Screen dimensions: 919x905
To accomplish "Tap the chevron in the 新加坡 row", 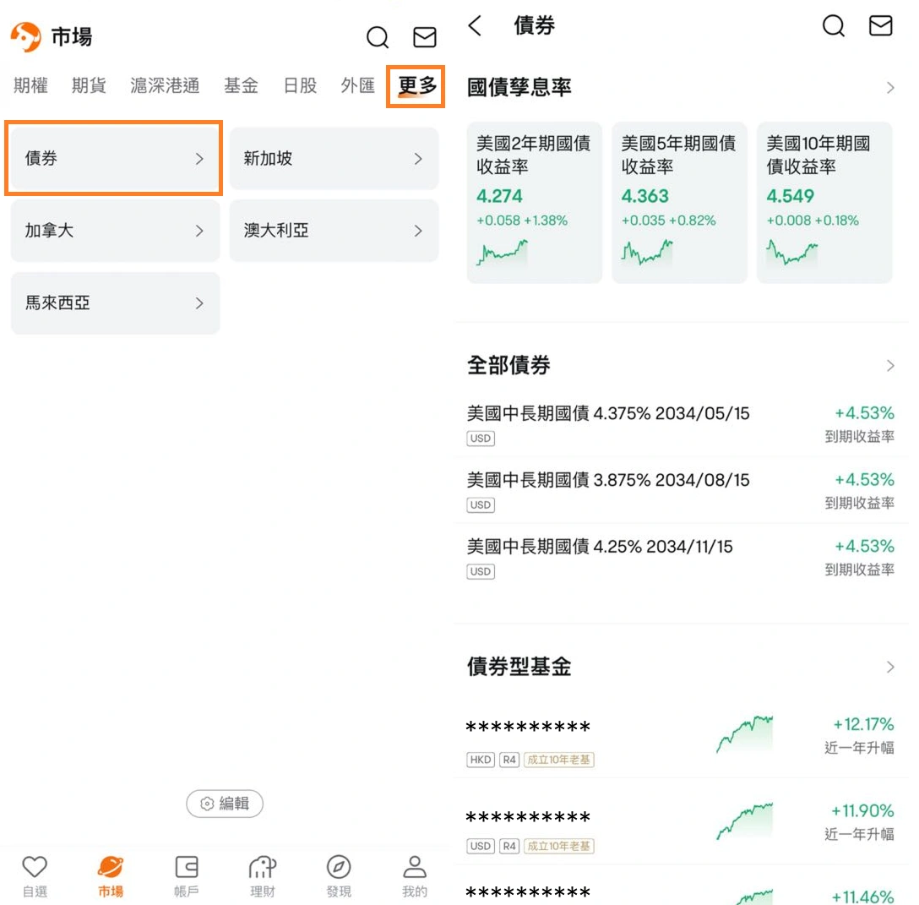I will (x=418, y=159).
